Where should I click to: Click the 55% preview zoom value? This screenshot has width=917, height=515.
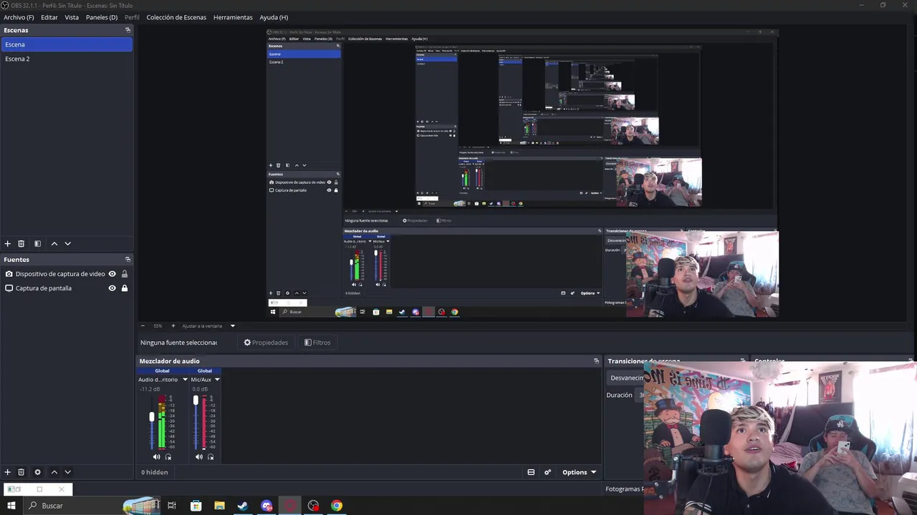pyautogui.click(x=158, y=326)
